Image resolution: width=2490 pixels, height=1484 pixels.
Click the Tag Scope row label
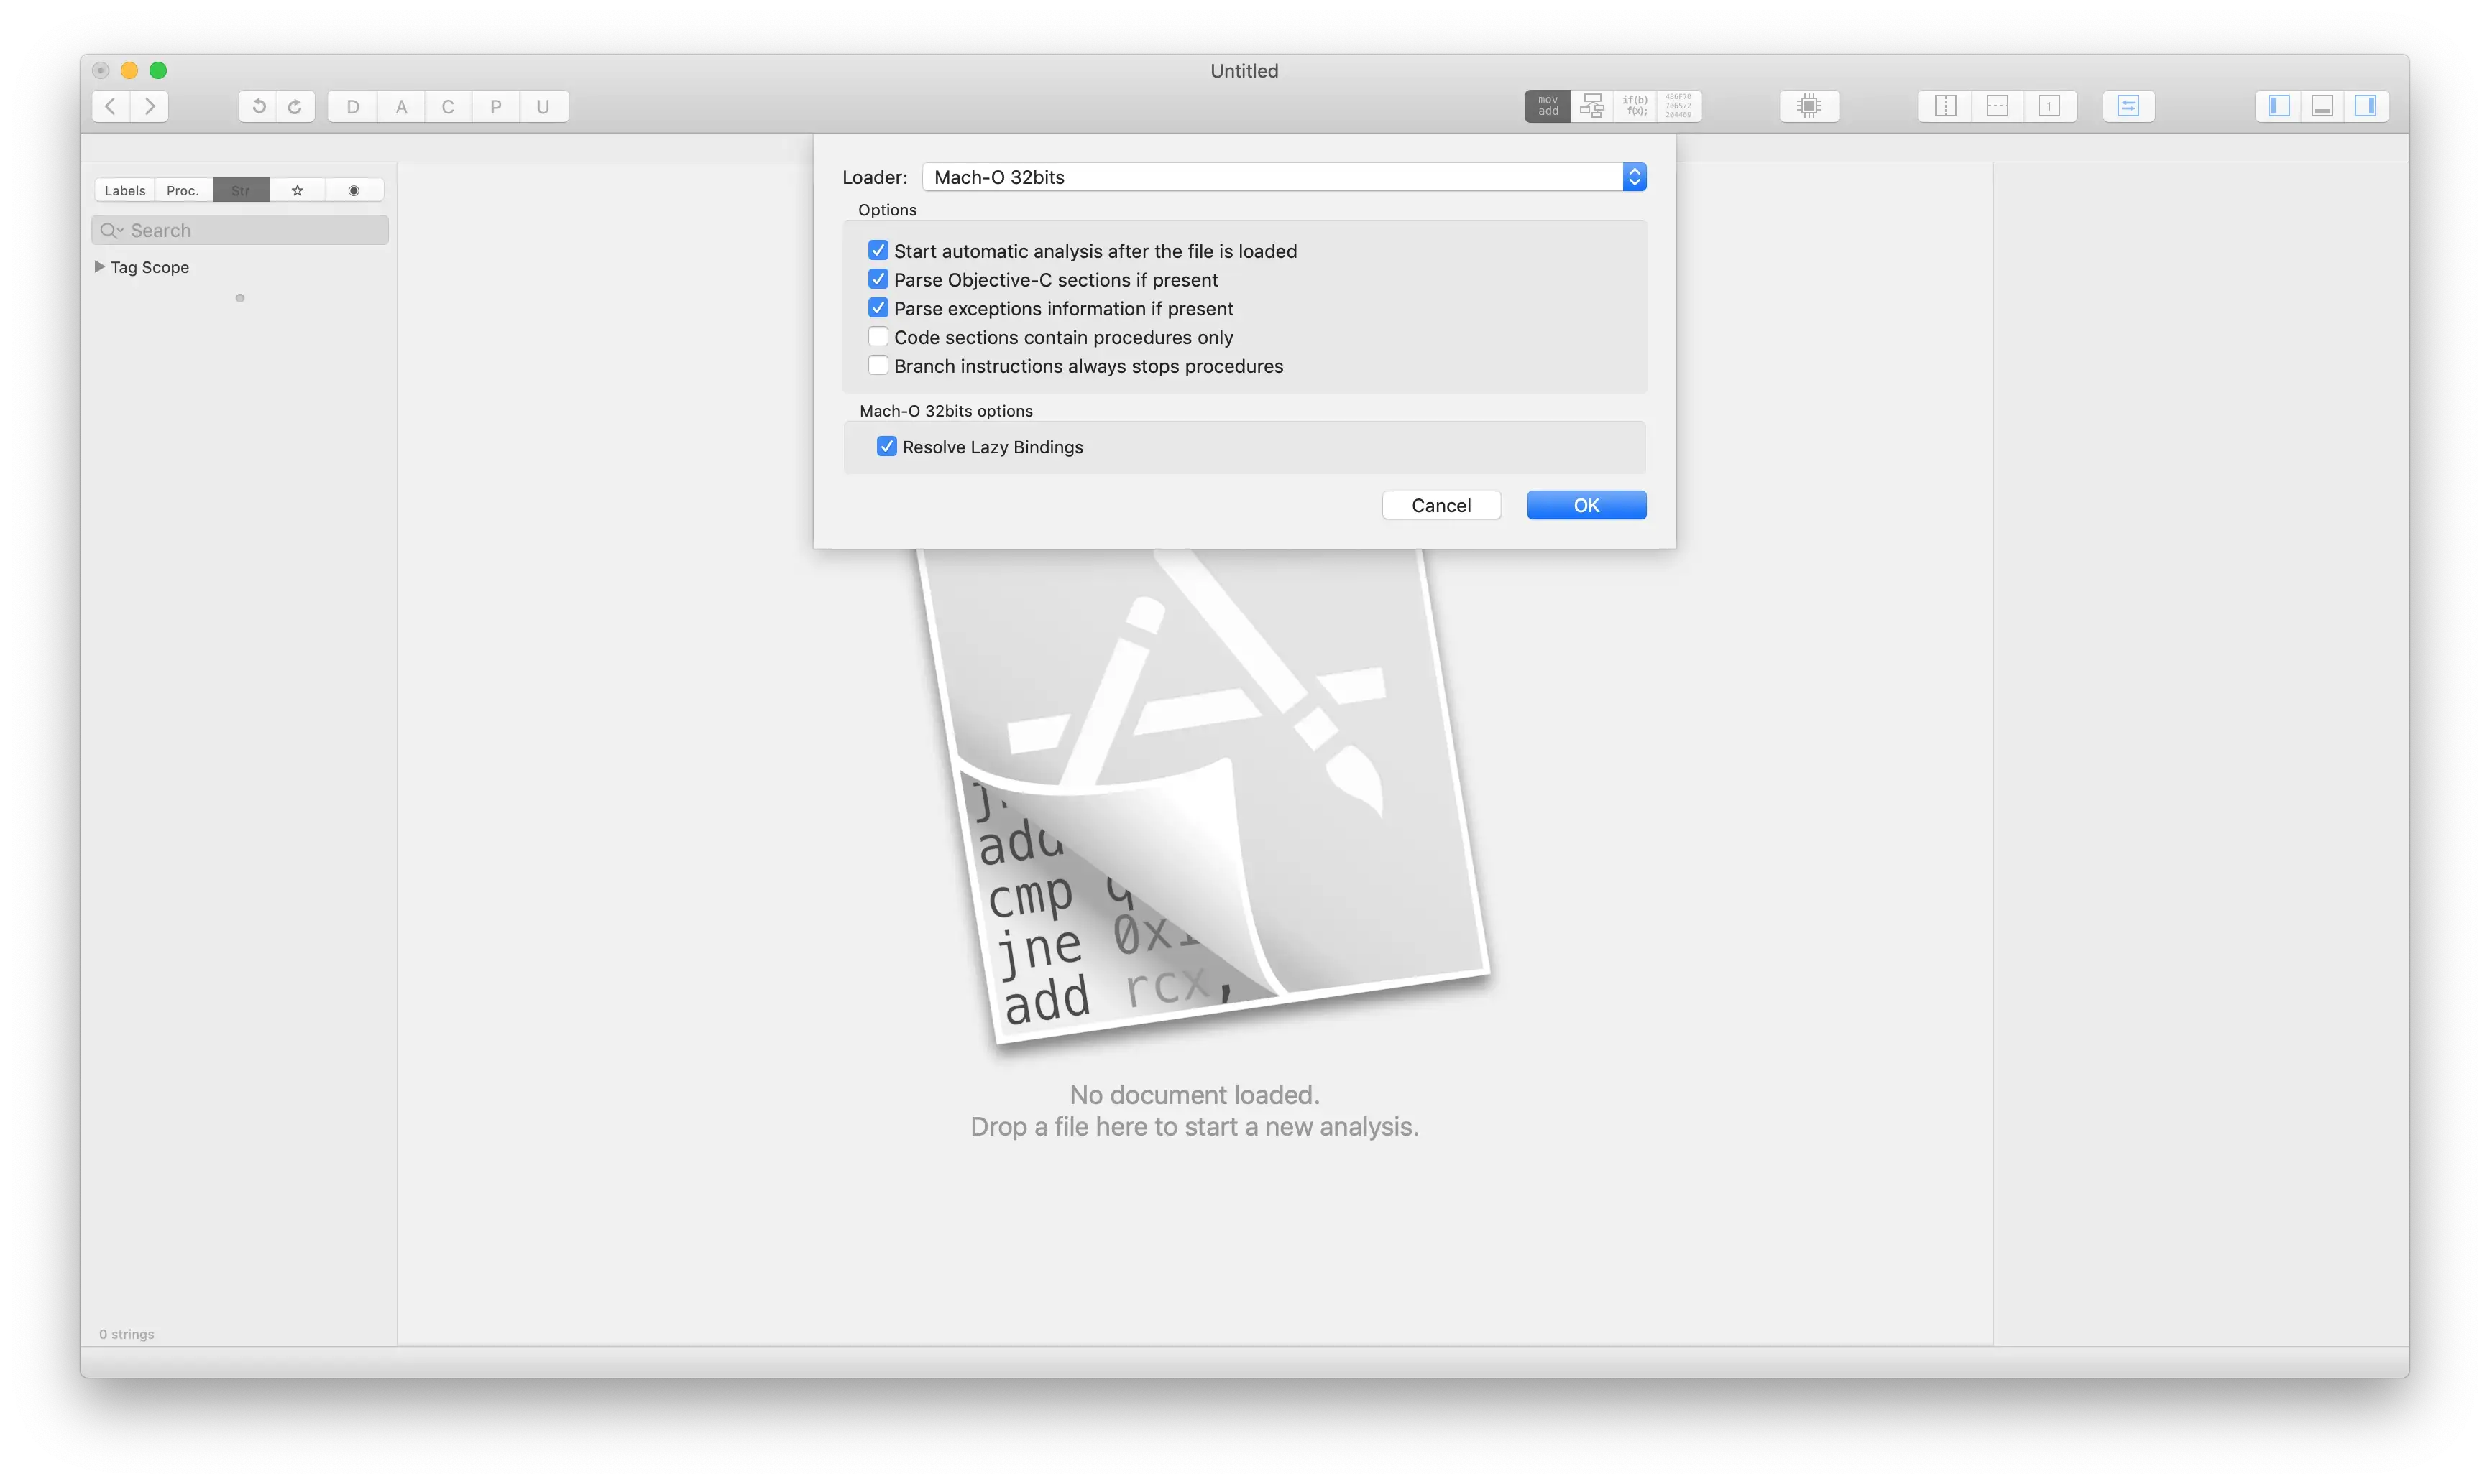point(150,267)
